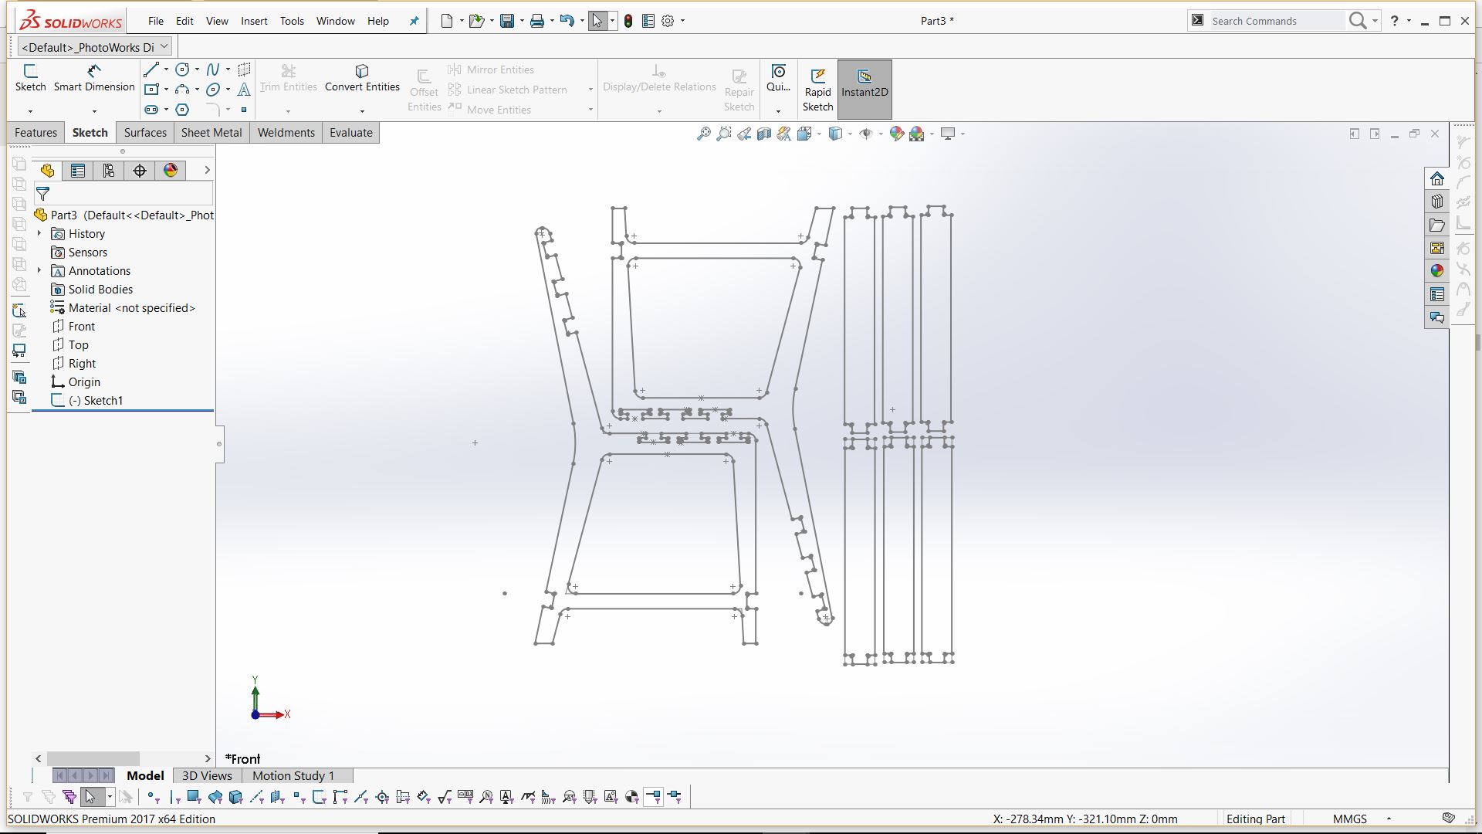Screen dimensions: 1482x834
Task: Switch to the Motion Study 1 tab
Action: [x=293, y=775]
